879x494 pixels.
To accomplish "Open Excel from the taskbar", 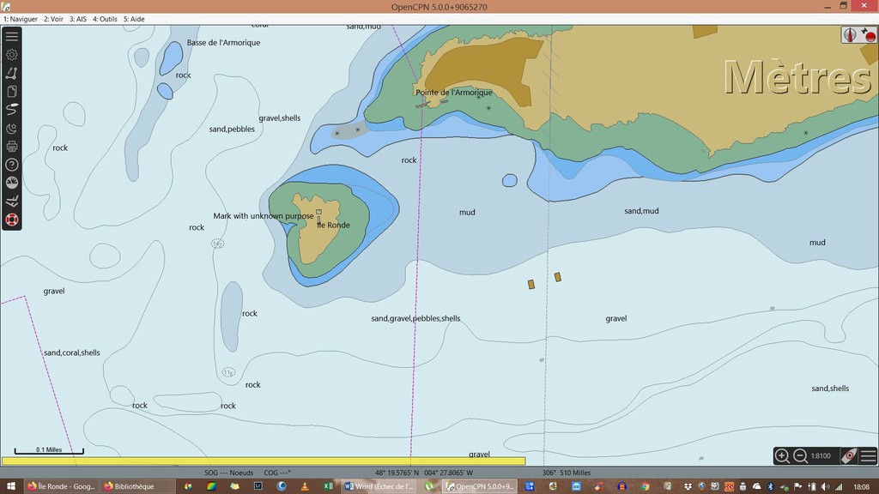I will coord(328,486).
